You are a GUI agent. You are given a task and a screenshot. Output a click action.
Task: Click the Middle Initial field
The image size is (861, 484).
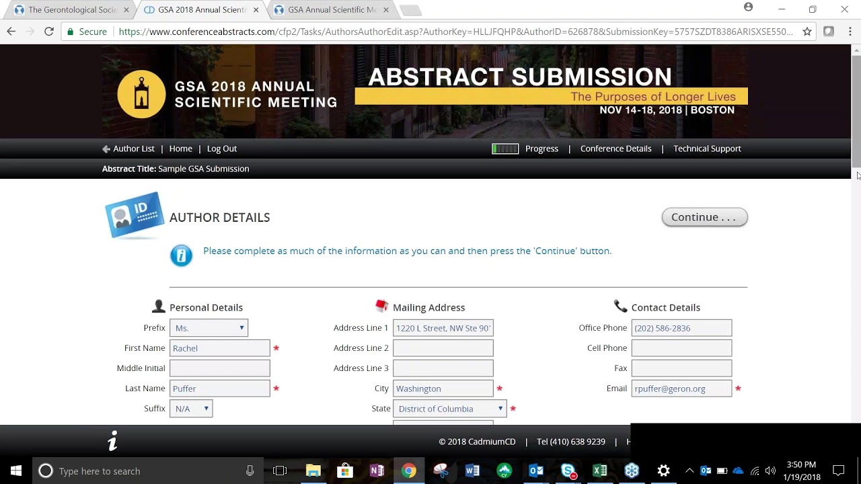tap(220, 368)
